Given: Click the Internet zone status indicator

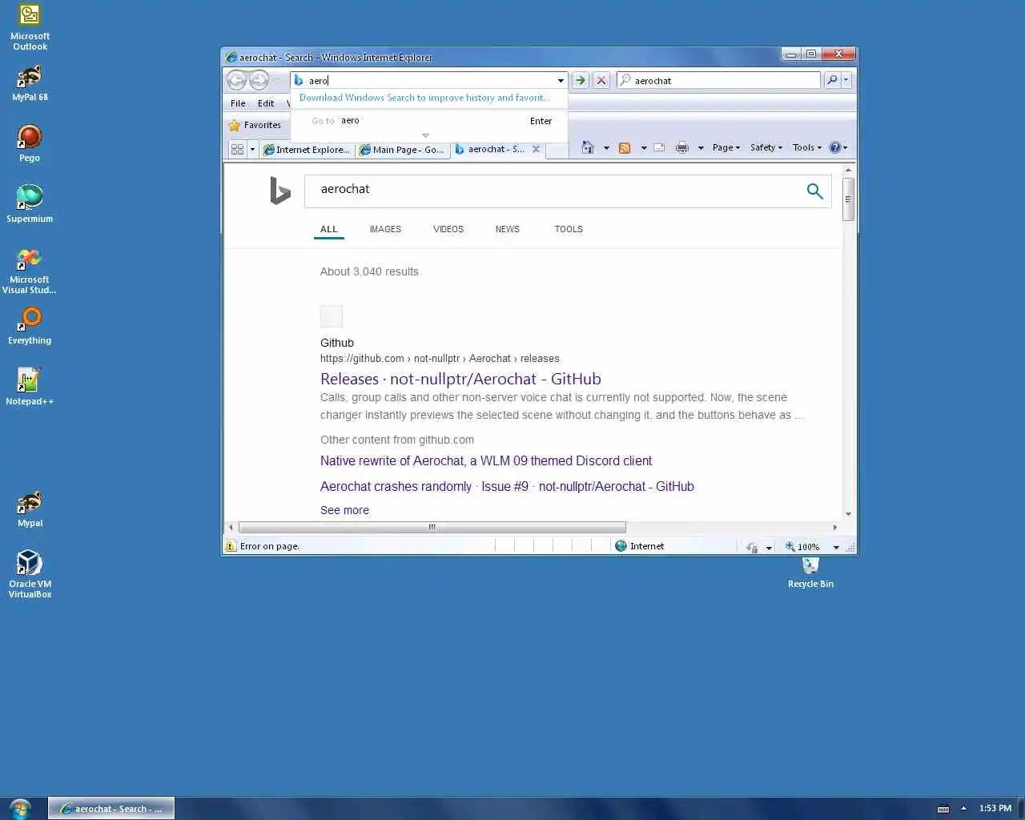Looking at the screenshot, I should point(639,546).
